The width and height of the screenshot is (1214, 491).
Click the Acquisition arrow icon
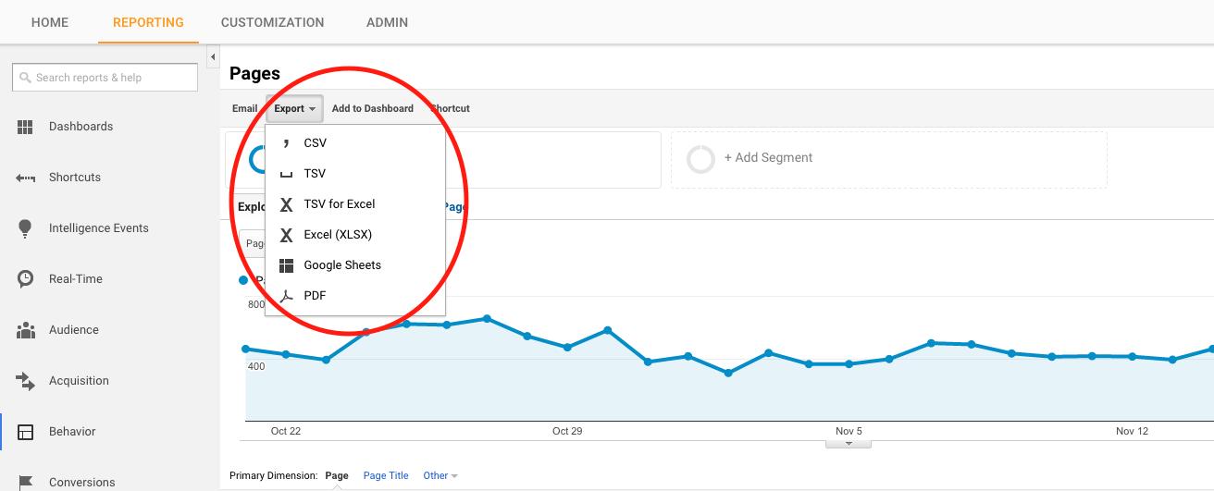[x=26, y=381]
